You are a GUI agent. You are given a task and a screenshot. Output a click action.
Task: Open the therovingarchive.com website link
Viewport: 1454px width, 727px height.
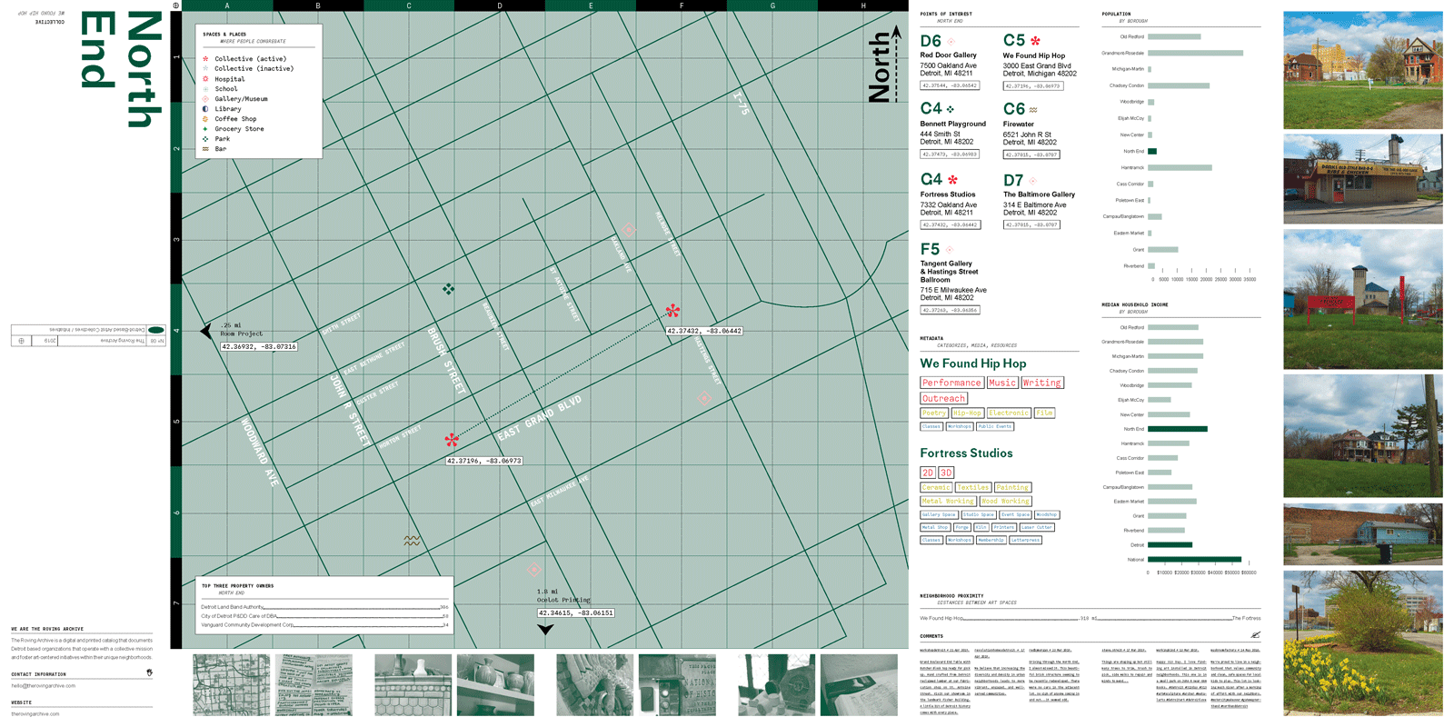[35, 714]
